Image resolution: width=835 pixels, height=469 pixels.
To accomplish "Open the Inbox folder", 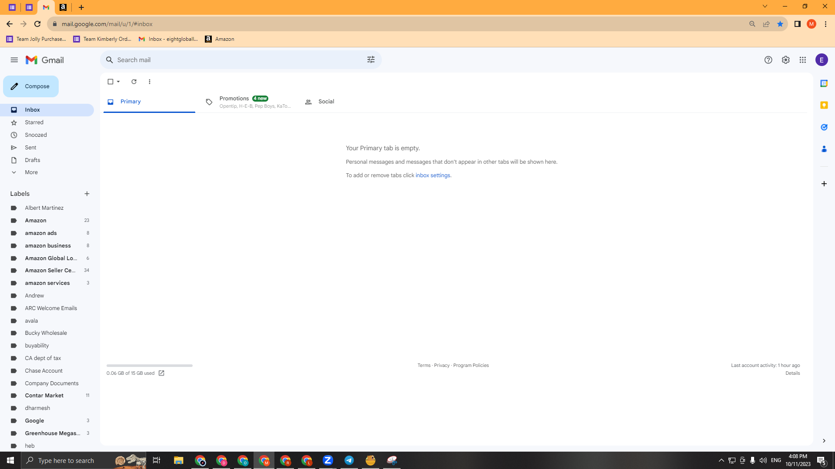I will [x=47, y=110].
